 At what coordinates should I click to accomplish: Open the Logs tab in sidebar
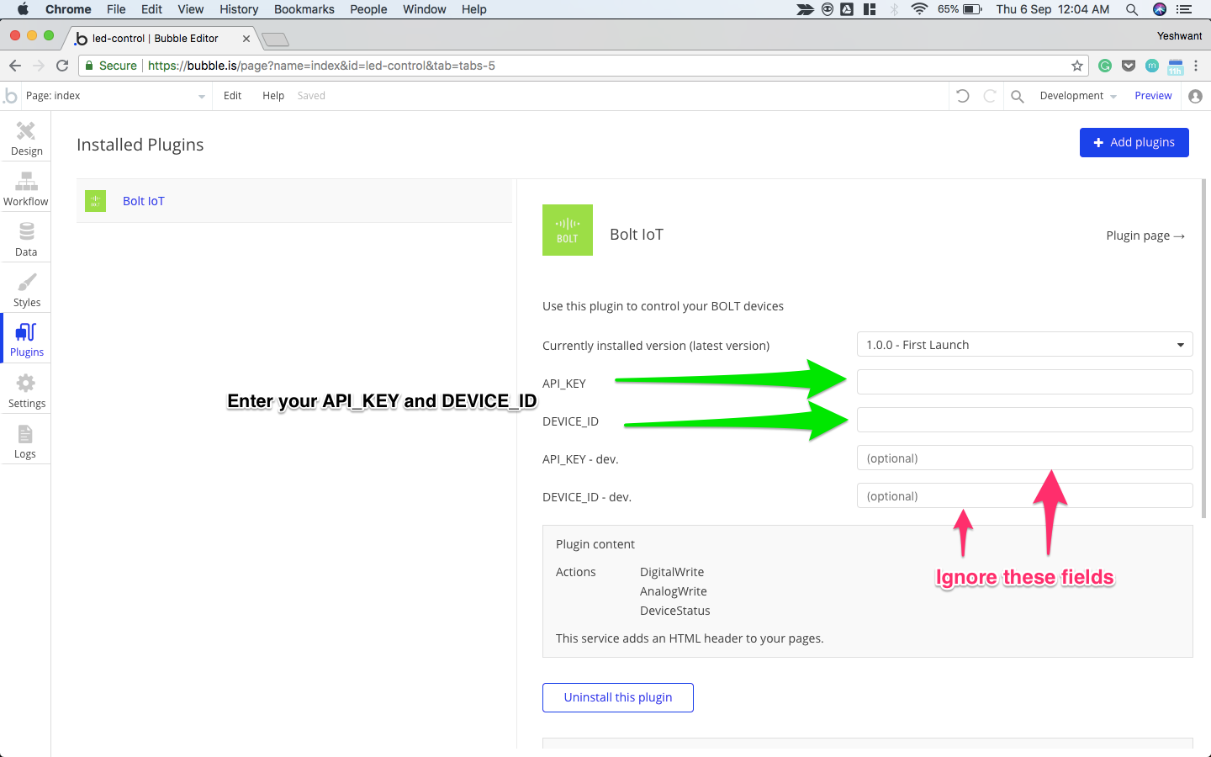(26, 441)
